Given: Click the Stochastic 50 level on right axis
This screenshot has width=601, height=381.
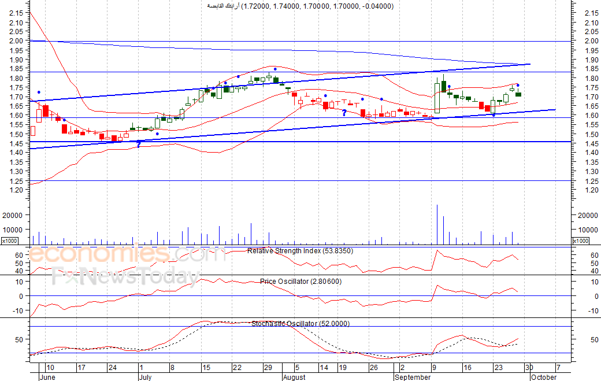Looking at the screenshot, I should [594, 340].
